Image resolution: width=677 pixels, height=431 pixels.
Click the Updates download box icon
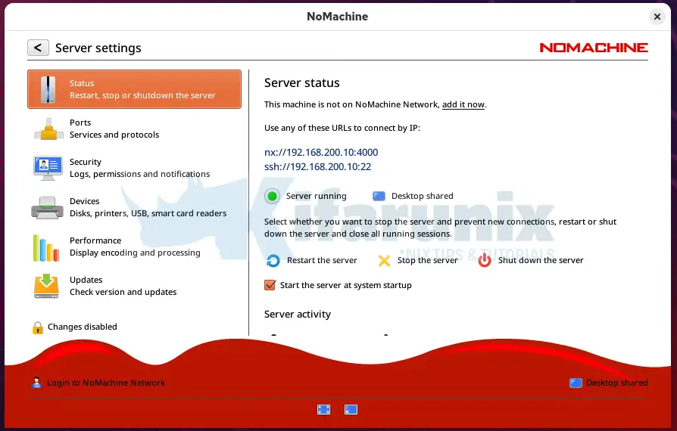46,286
